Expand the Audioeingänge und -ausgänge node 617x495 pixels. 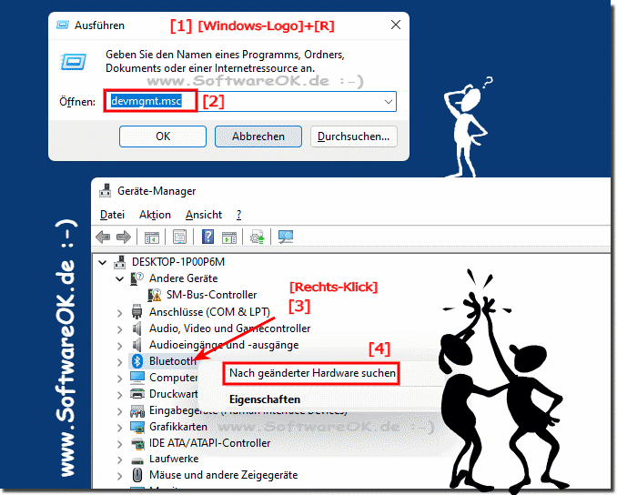(x=119, y=346)
